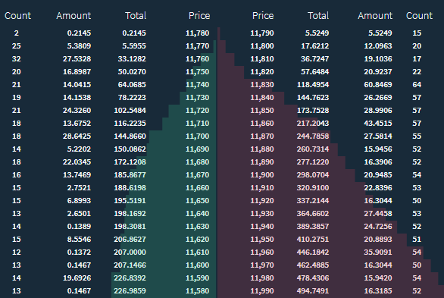Select the ask amount 16.3185
This screenshot has height=298, width=444.
(378, 291)
